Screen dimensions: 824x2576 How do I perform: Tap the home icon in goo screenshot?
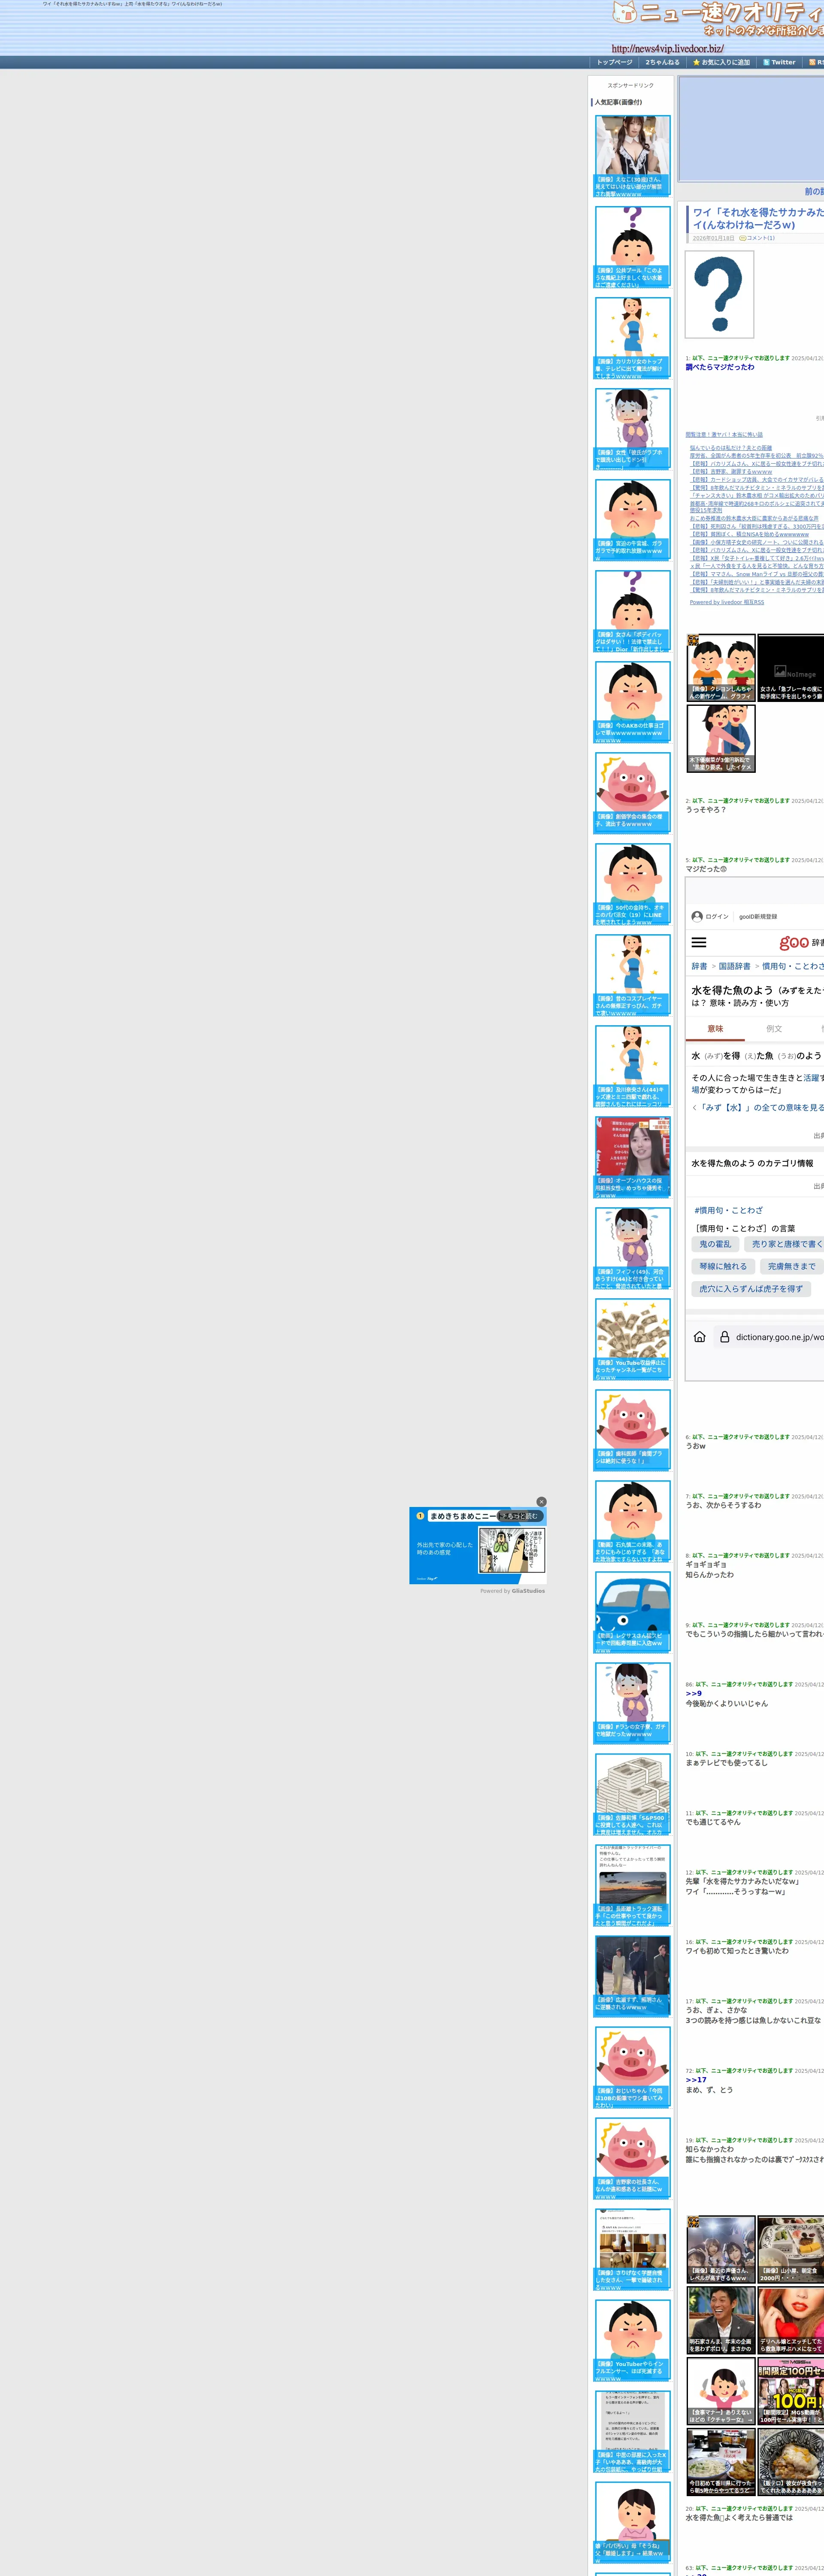[x=699, y=1336]
